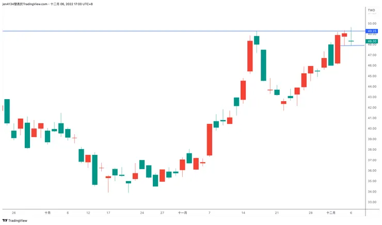This screenshot has height=225, width=382.
Task: Click the 十二月 label on the time axis
Action: point(331,212)
